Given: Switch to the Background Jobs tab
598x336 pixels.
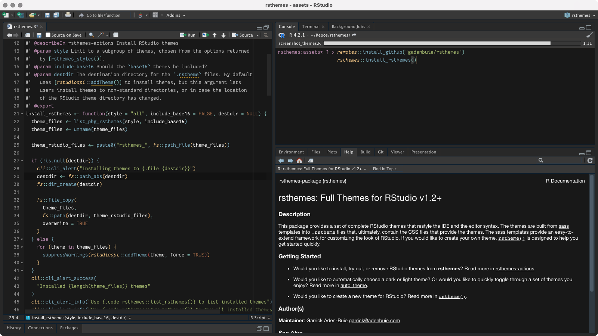Looking at the screenshot, I should coord(348,27).
